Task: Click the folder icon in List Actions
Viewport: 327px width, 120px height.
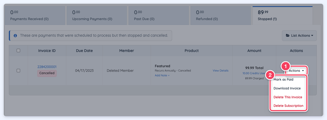Action: (x=288, y=36)
